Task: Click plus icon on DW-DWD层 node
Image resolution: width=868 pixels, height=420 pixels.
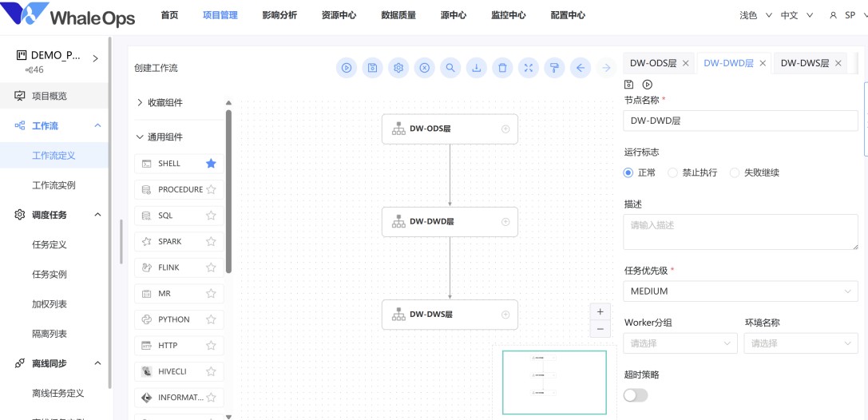Action: 505,222
